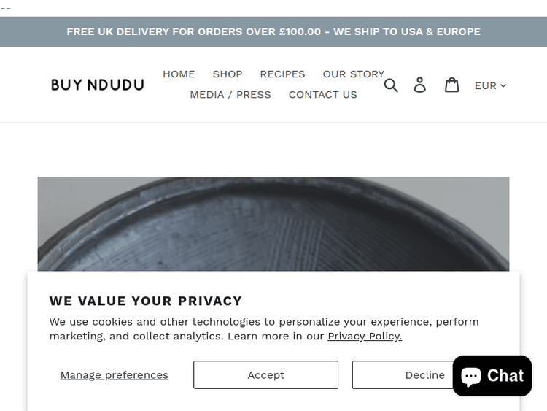This screenshot has height=411, width=547.
Task: Visit the OUR STORY page
Action: (x=353, y=74)
